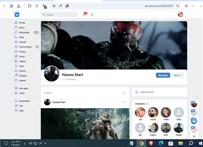The image size is (203, 147).
Task: Open the Followers list heading
Action: (x=142, y=104)
